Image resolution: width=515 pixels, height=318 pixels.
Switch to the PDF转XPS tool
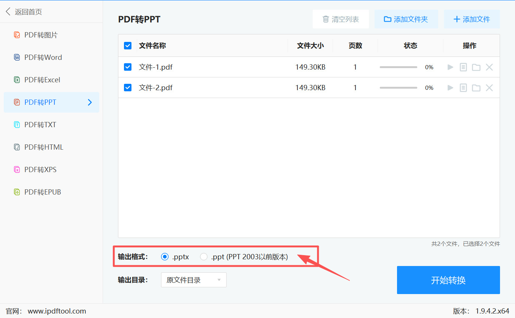[42, 169]
